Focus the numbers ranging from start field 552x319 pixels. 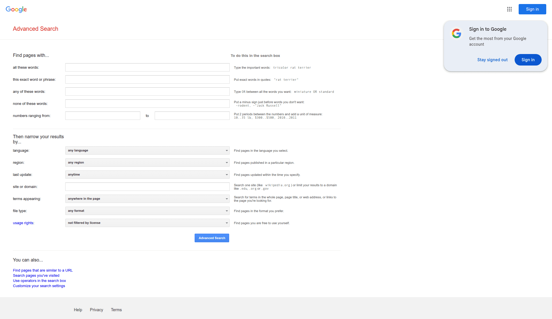[103, 116]
